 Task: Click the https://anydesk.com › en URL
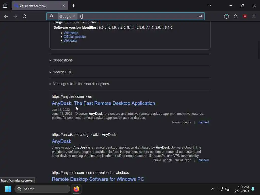[72, 96]
